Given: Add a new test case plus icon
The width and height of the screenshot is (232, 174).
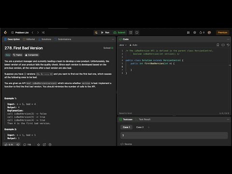Looking at the screenshot, I should pos(149,127).
